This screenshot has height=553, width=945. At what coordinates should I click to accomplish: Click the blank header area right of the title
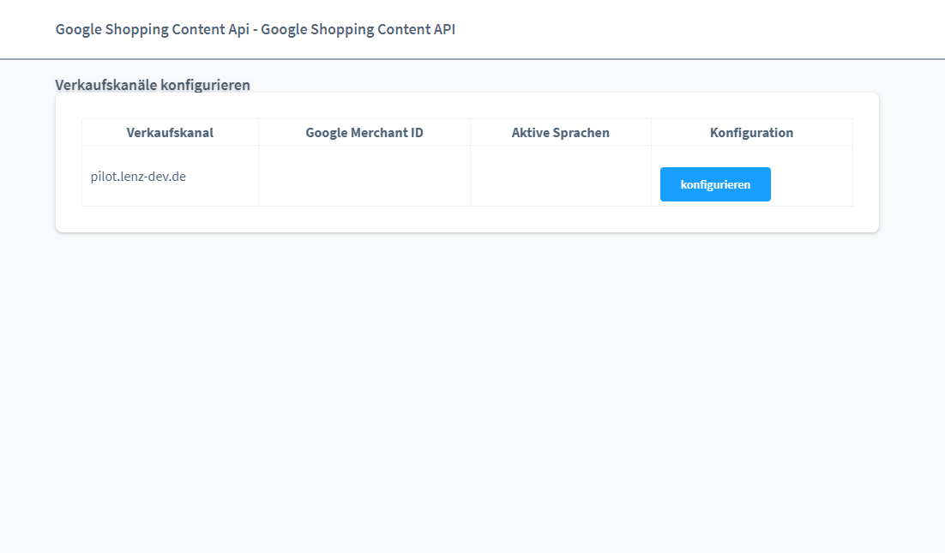click(686, 29)
